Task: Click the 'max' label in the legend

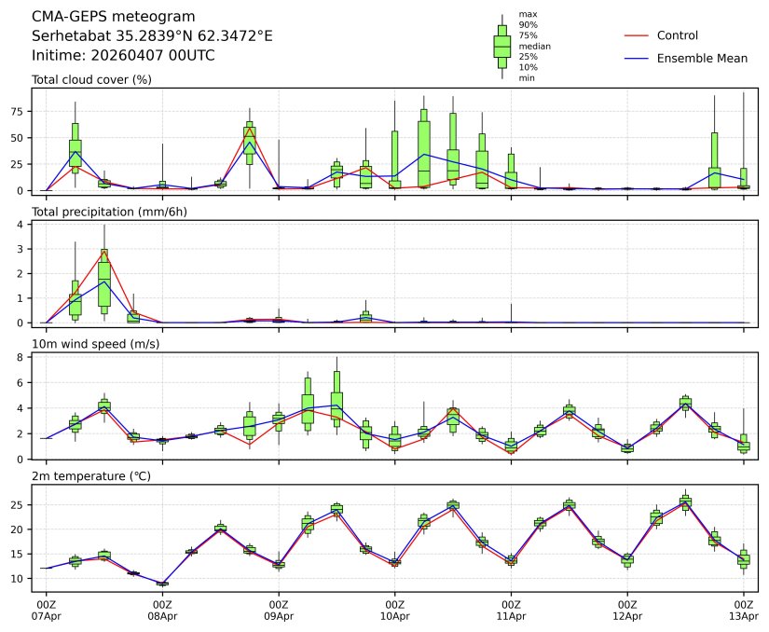Action: (528, 15)
